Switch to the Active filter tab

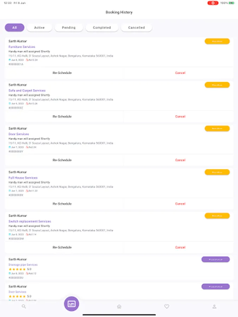click(x=39, y=27)
